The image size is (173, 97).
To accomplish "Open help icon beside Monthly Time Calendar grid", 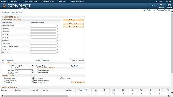I will click(19, 87).
